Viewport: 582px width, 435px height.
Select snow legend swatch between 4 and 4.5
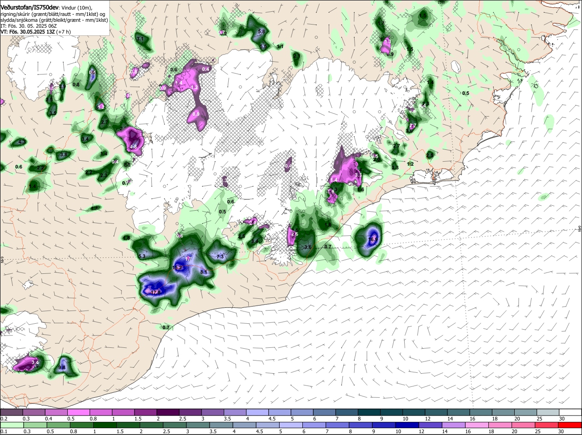[x=257, y=412]
